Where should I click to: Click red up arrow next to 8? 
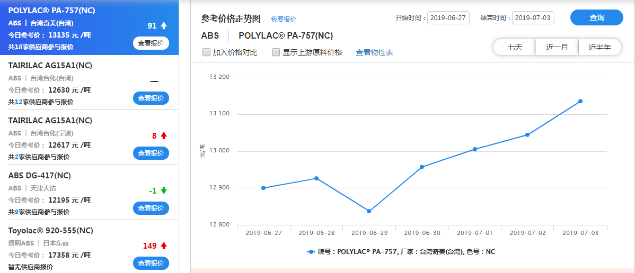tap(164, 136)
